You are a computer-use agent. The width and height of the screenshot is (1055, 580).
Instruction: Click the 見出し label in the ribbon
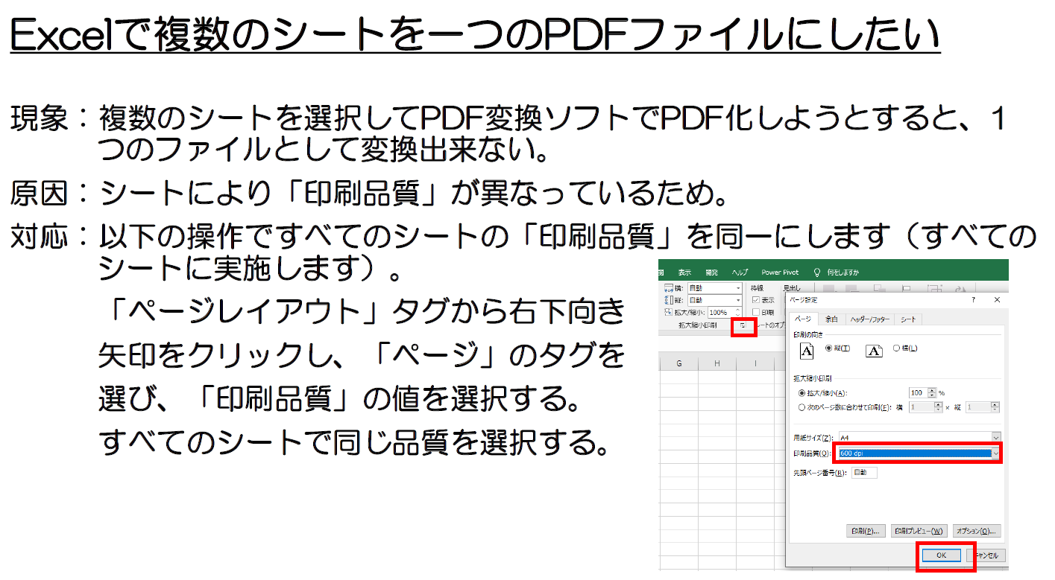pos(792,288)
